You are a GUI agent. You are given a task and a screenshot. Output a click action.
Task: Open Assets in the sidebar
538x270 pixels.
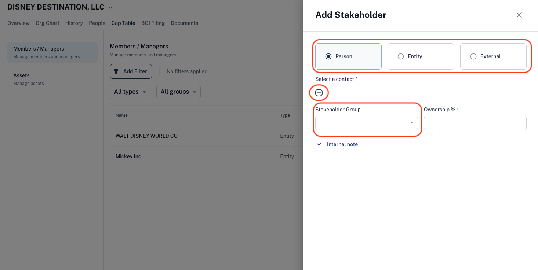[x=52, y=79]
